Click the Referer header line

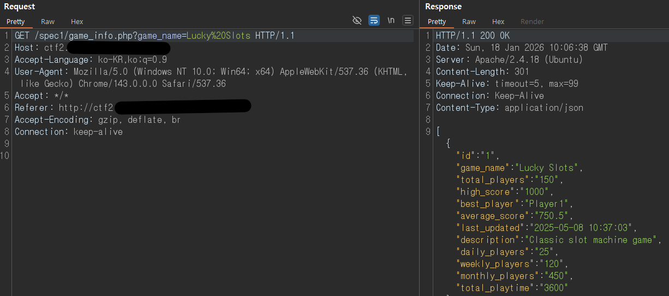pyautogui.click(x=133, y=107)
